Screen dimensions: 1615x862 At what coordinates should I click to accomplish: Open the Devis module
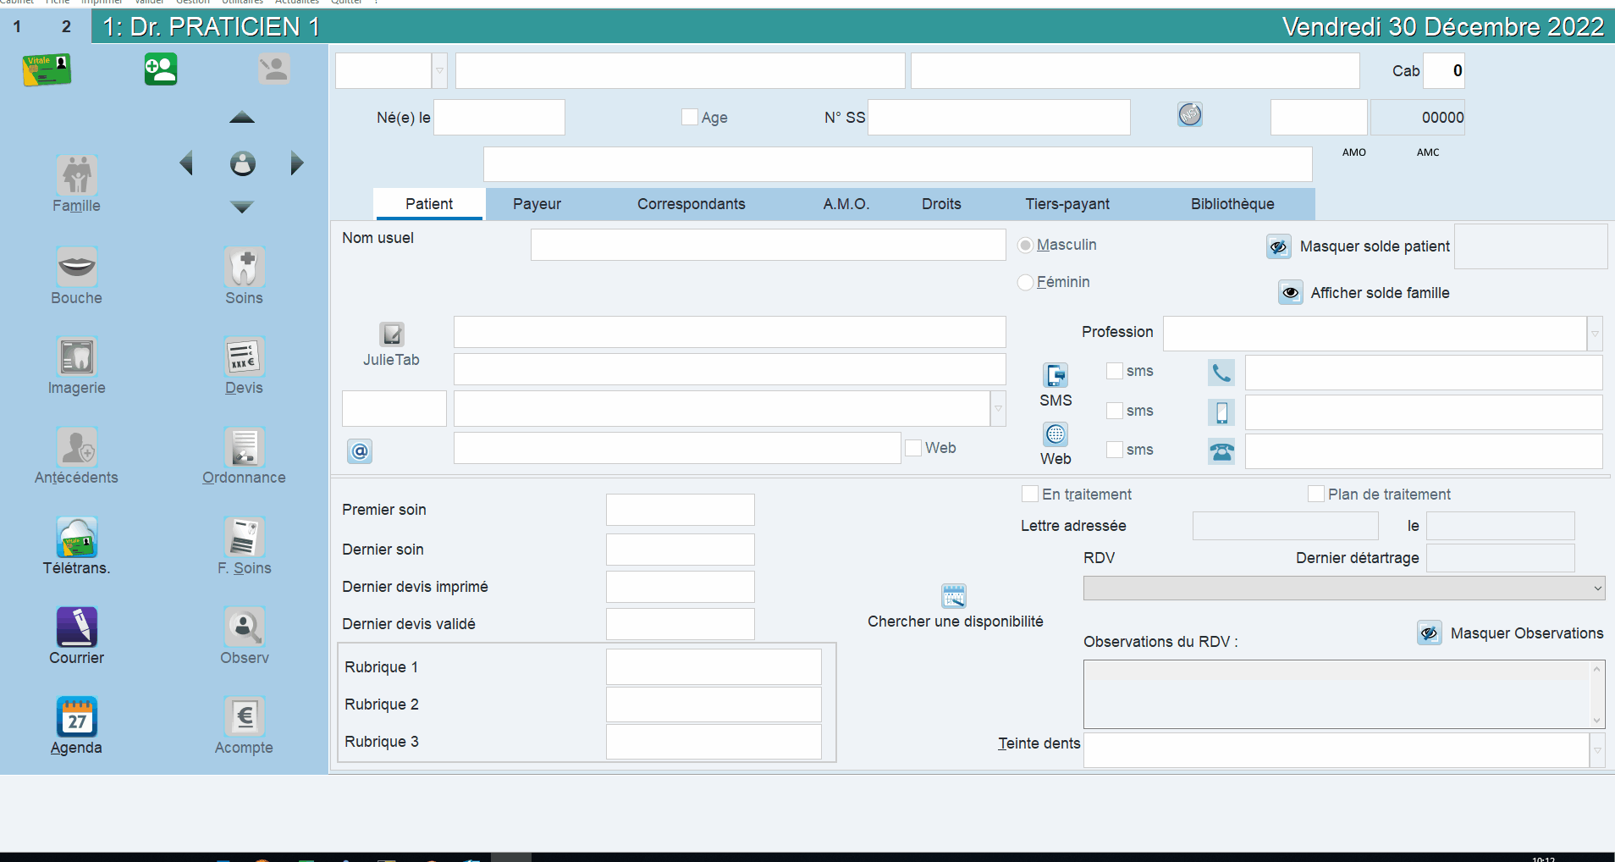(245, 356)
